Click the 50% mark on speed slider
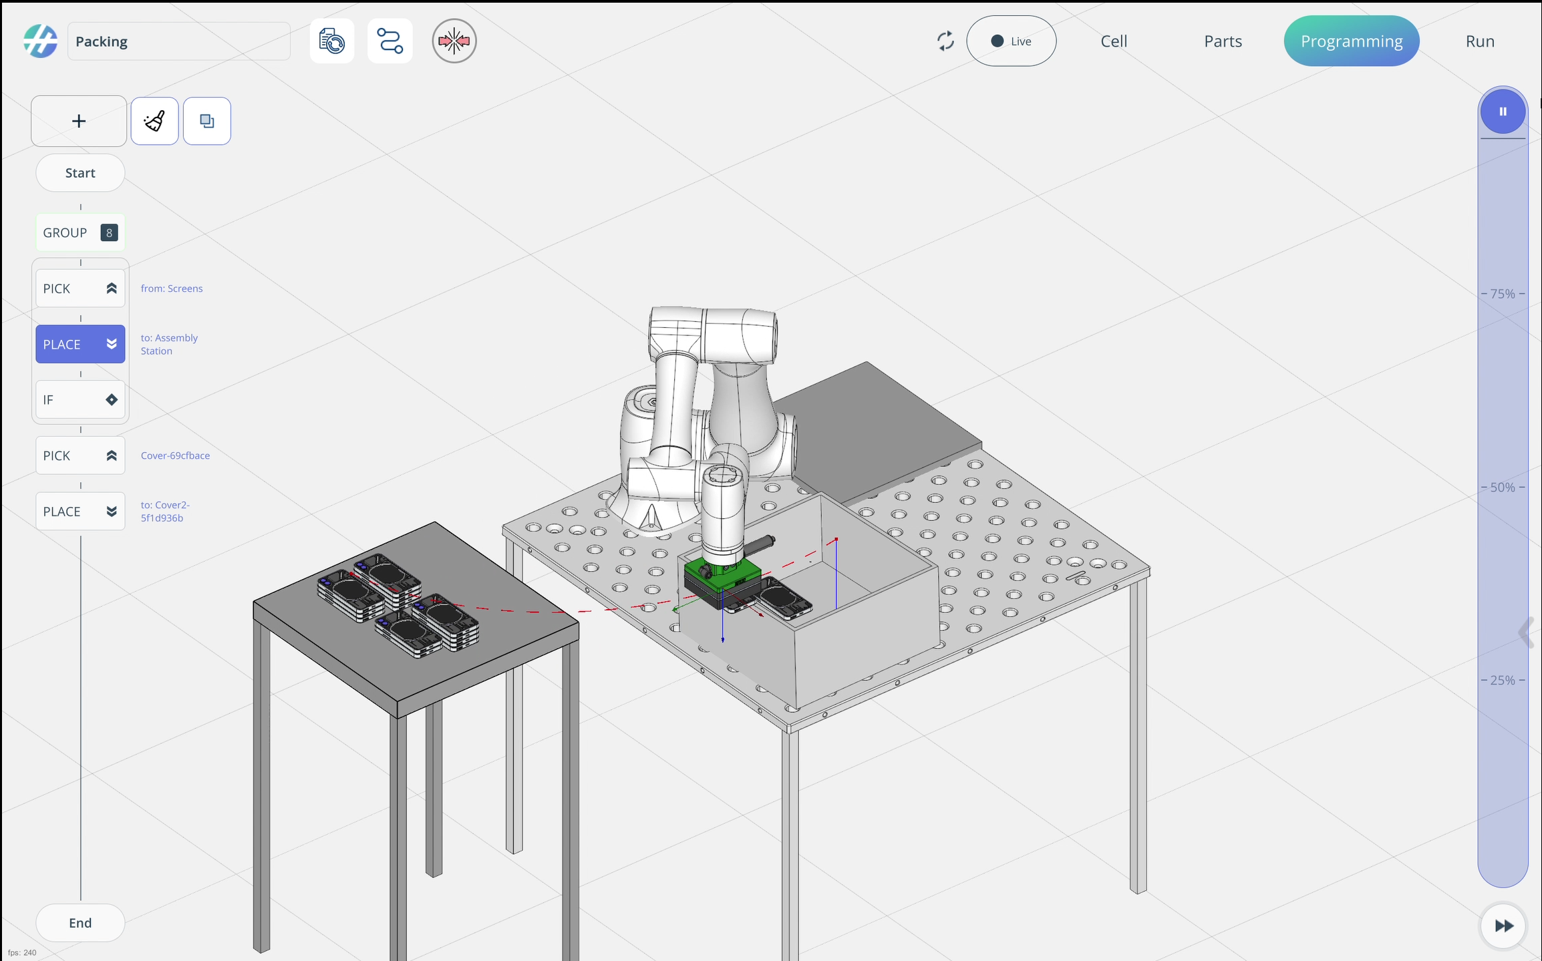This screenshot has height=961, width=1542. coord(1503,488)
